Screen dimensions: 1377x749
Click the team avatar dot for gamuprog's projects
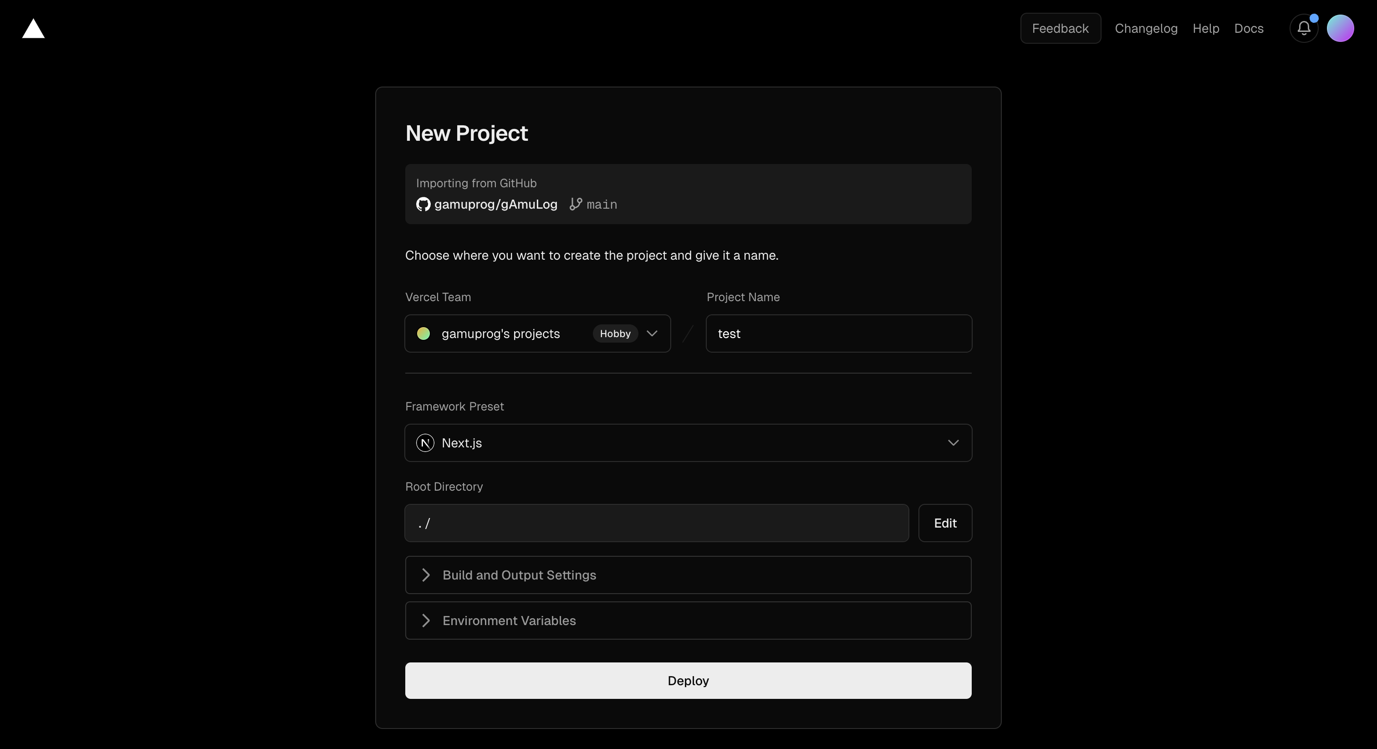[423, 333]
